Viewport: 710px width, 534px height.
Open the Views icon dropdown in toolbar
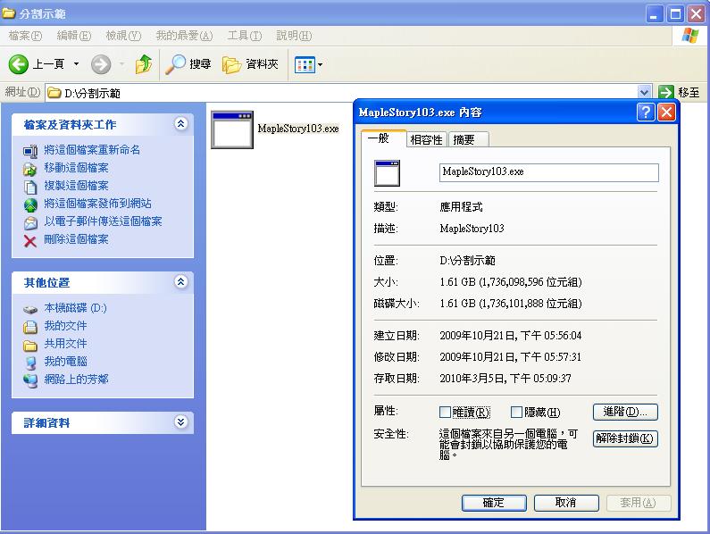pos(308,65)
